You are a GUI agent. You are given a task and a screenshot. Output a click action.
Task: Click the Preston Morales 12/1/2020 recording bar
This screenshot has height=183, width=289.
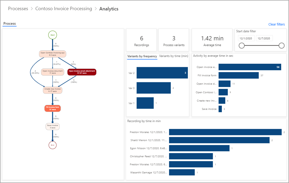(225, 132)
